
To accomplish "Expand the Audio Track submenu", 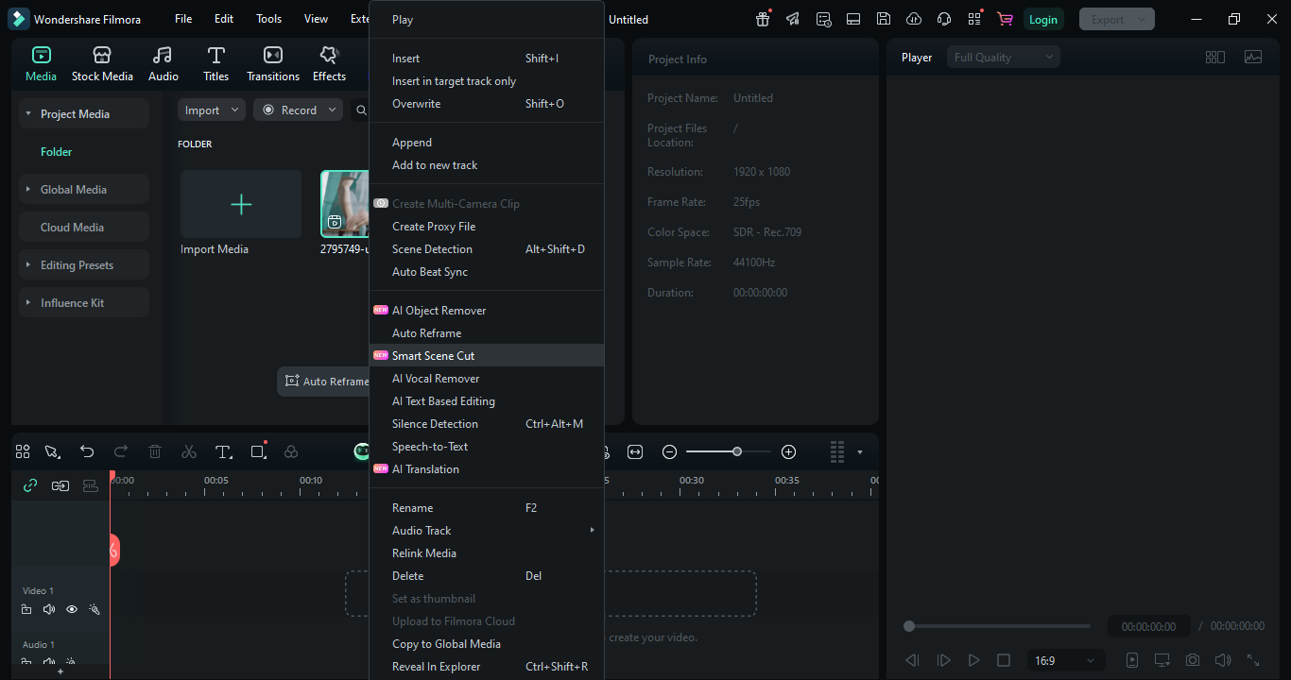I will (x=487, y=531).
